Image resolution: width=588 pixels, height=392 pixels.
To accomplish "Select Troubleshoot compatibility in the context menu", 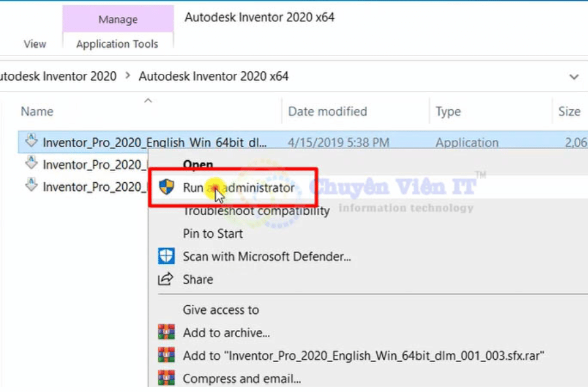I will 256,211.
